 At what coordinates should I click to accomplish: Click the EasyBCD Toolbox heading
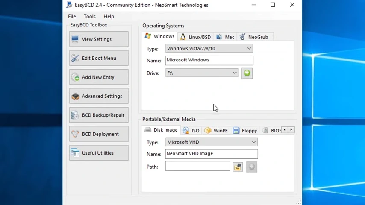[88, 25]
